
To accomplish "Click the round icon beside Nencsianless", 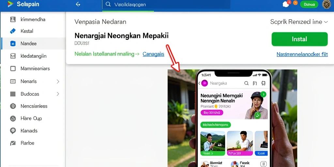I will 13,106.
